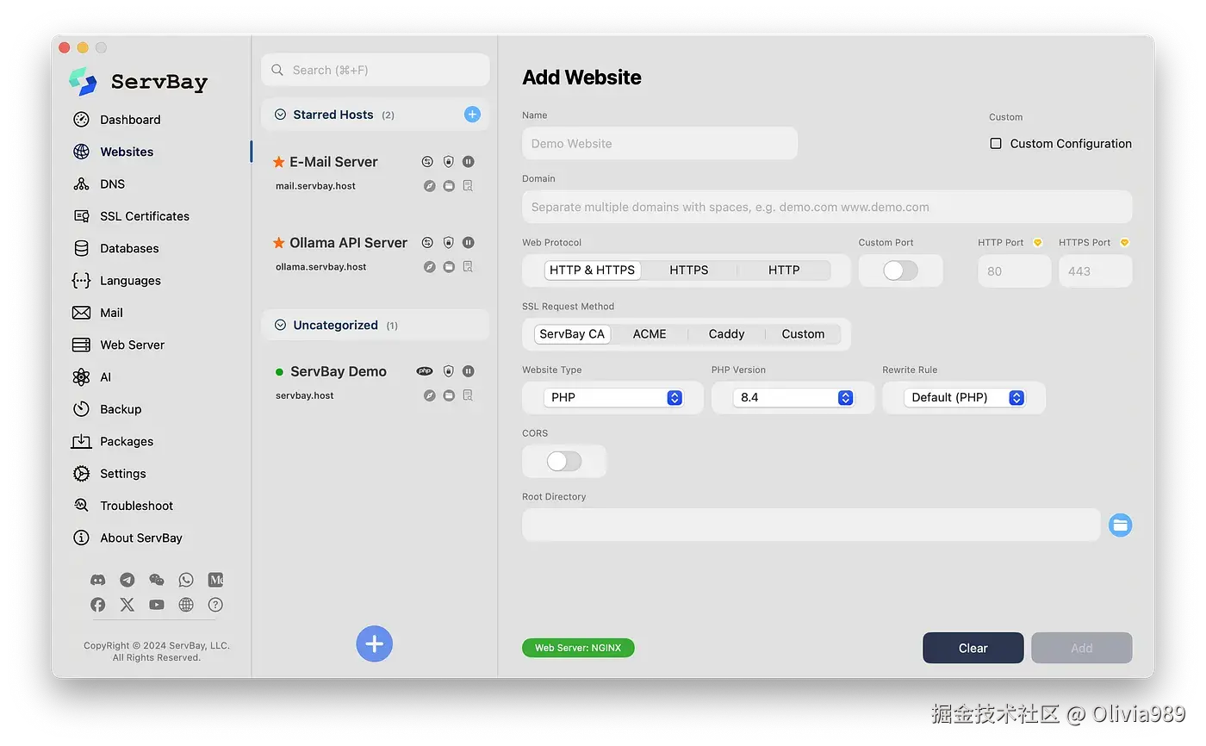Viewport: 1206px width, 746px height.
Task: Open the Telegram icon in sidebar footer
Action: click(127, 581)
